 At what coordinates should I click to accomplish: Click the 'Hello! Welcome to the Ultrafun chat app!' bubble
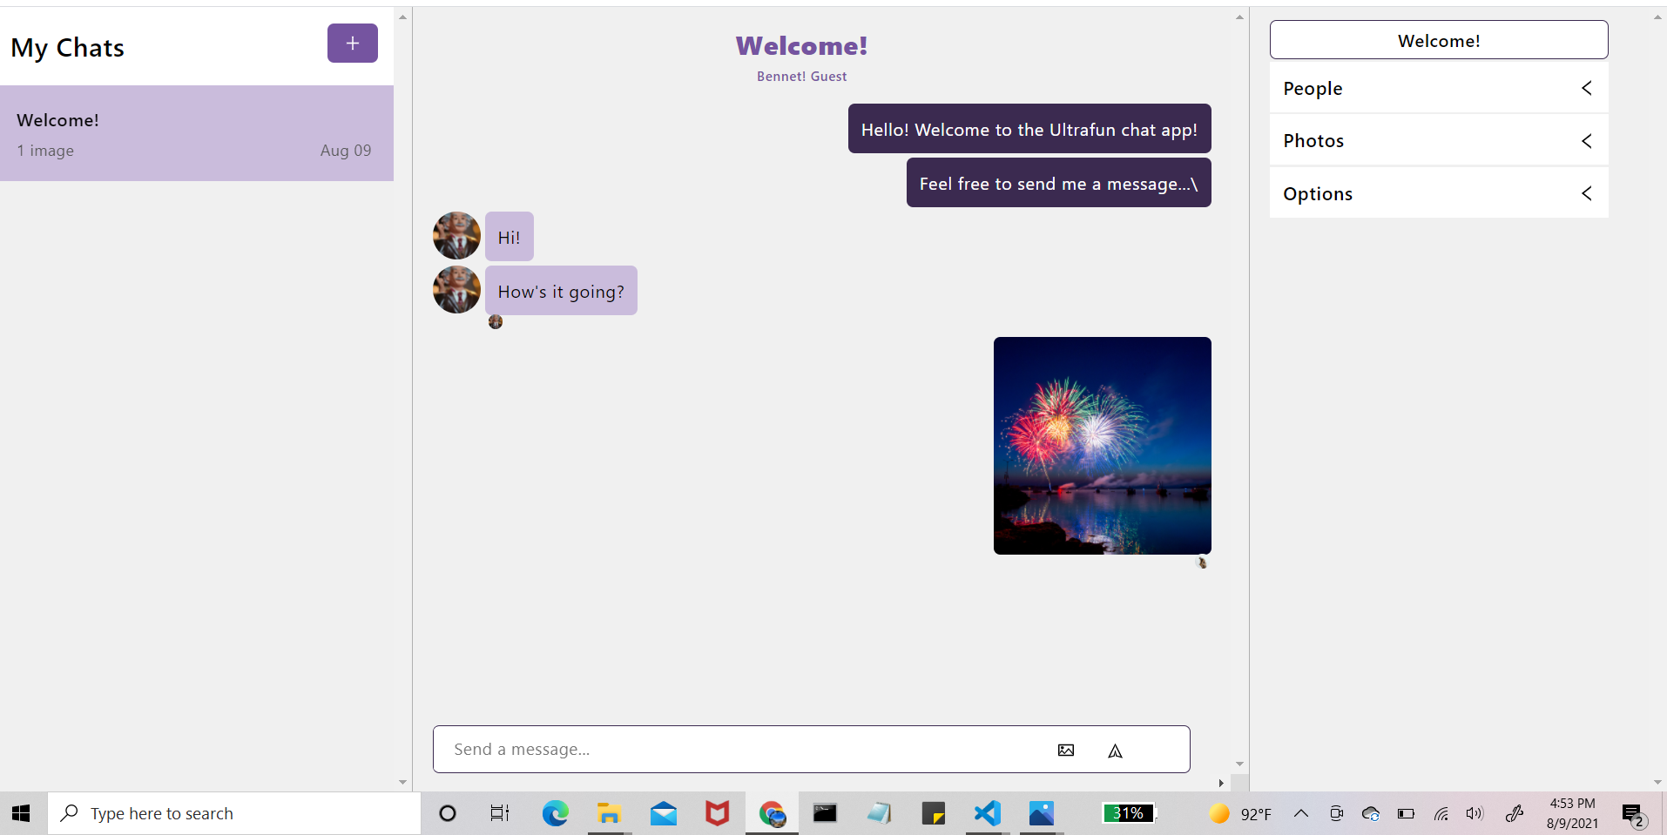(1029, 129)
